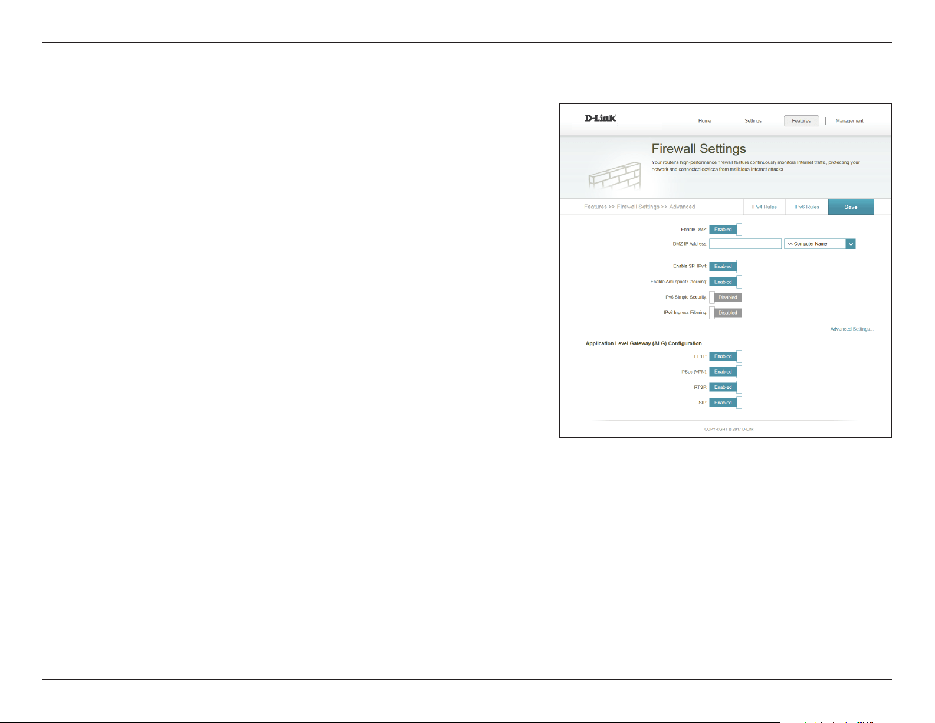
Task: Click the D-Link logo
Action: (x=601, y=118)
